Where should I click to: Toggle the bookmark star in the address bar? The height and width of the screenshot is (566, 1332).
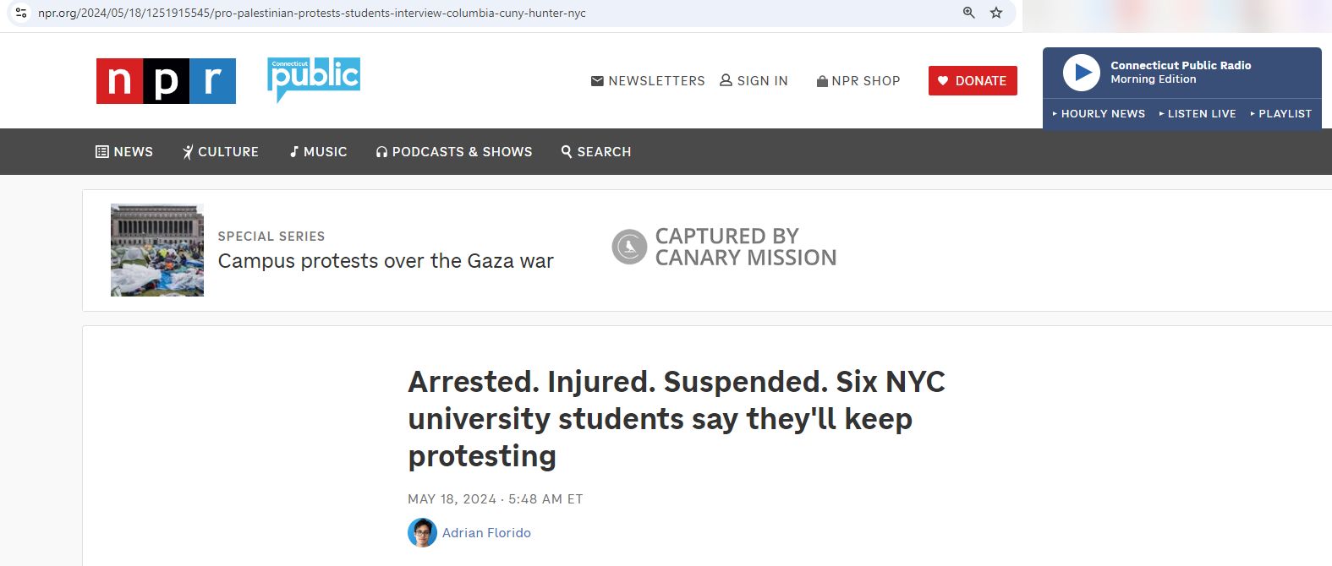click(x=995, y=14)
